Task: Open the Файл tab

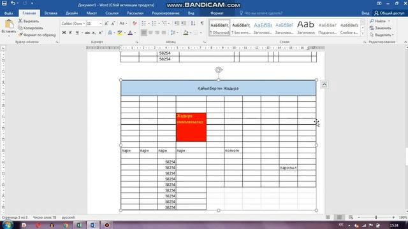Action: click(8, 13)
